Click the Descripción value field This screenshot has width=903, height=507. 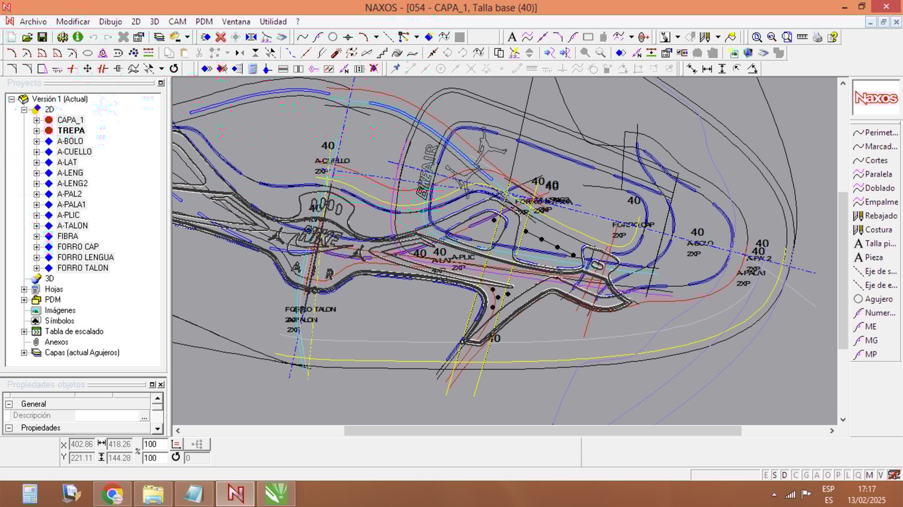[107, 416]
